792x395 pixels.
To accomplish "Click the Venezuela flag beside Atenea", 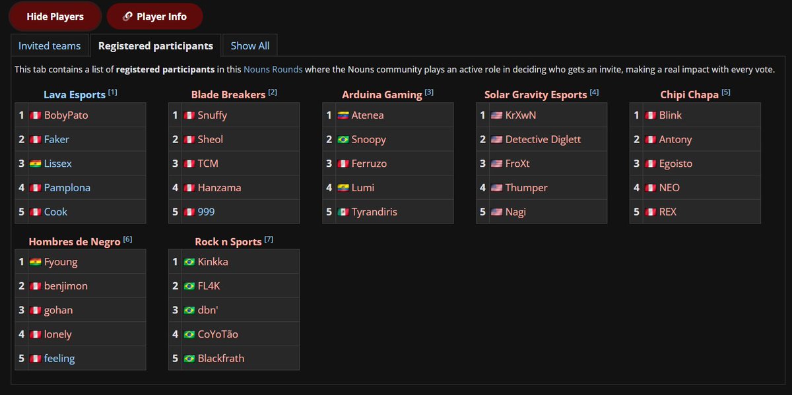I will coord(343,115).
